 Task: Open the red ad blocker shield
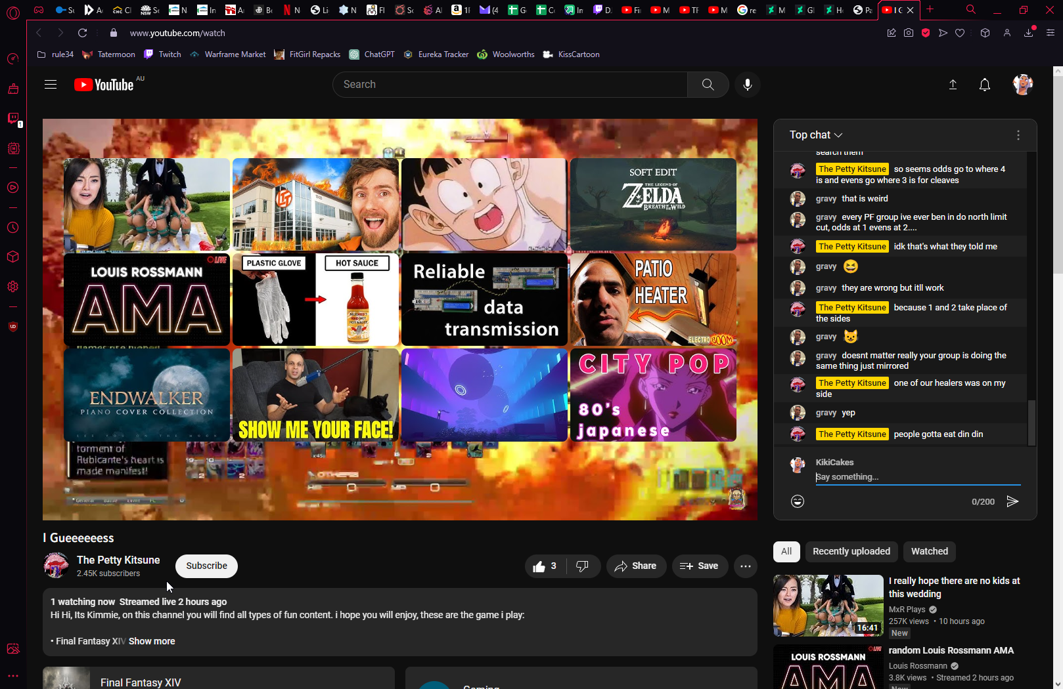[x=926, y=33]
